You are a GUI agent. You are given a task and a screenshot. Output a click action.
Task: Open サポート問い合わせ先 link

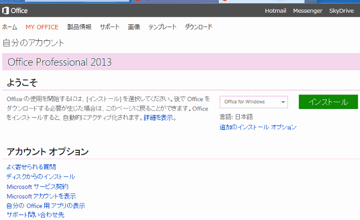(35, 214)
